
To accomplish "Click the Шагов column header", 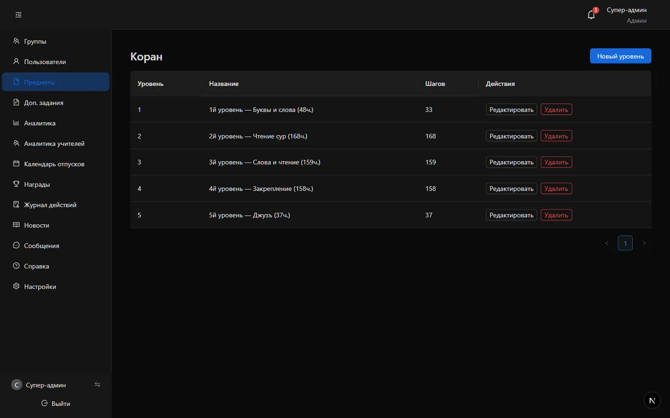I will point(448,84).
